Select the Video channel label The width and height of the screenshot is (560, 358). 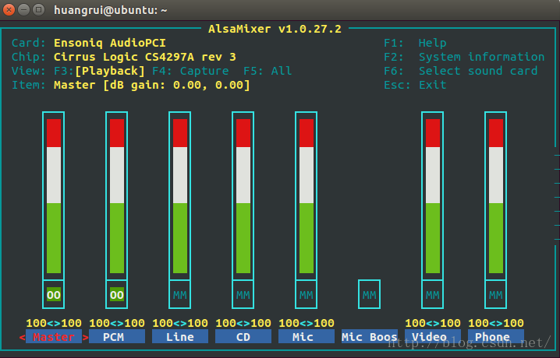[433, 337]
